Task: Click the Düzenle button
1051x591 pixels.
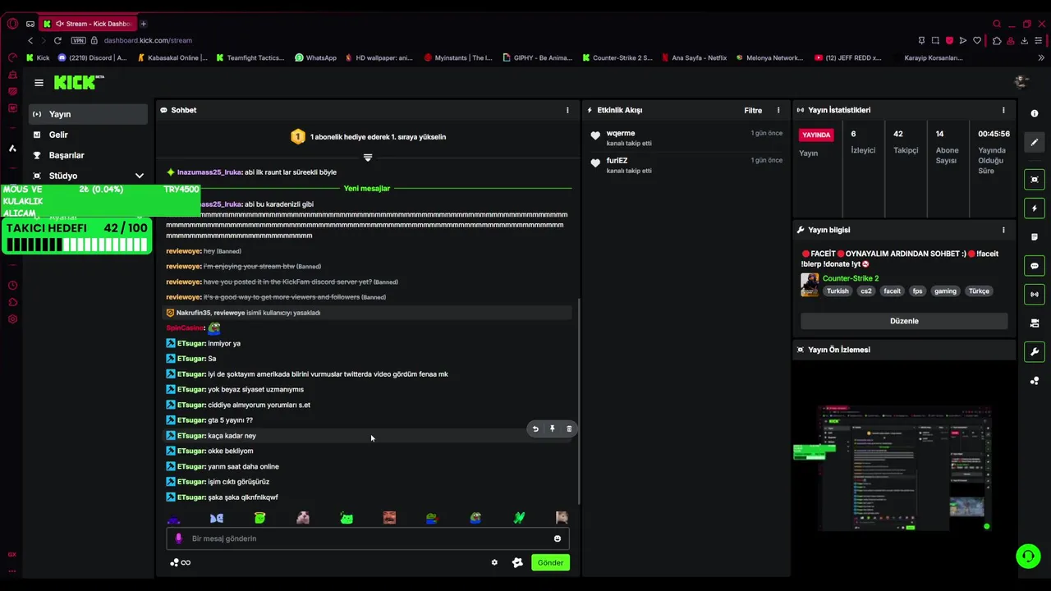Action: [904, 321]
